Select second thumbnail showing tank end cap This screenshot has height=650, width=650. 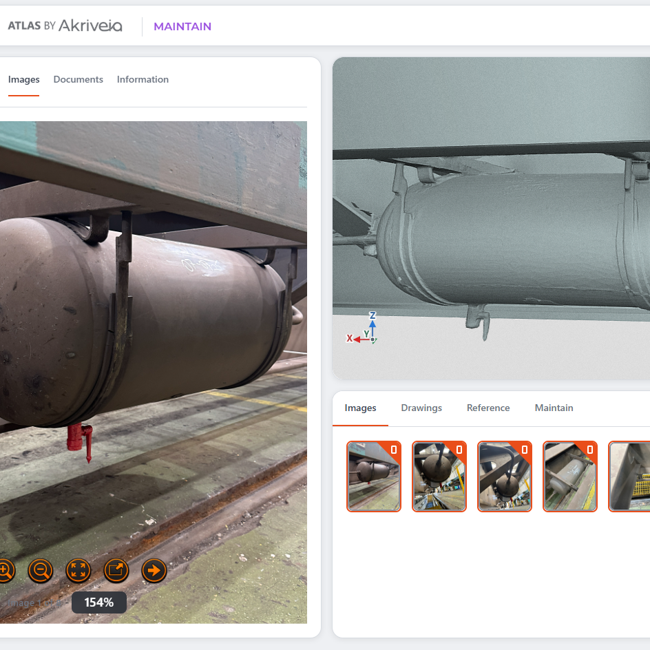point(439,476)
